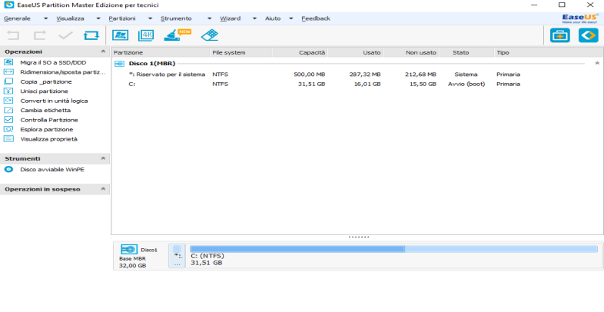Image resolution: width=604 pixels, height=312 pixels.
Task: Click Migra il SO a SSD/DDD link
Action: tap(53, 62)
